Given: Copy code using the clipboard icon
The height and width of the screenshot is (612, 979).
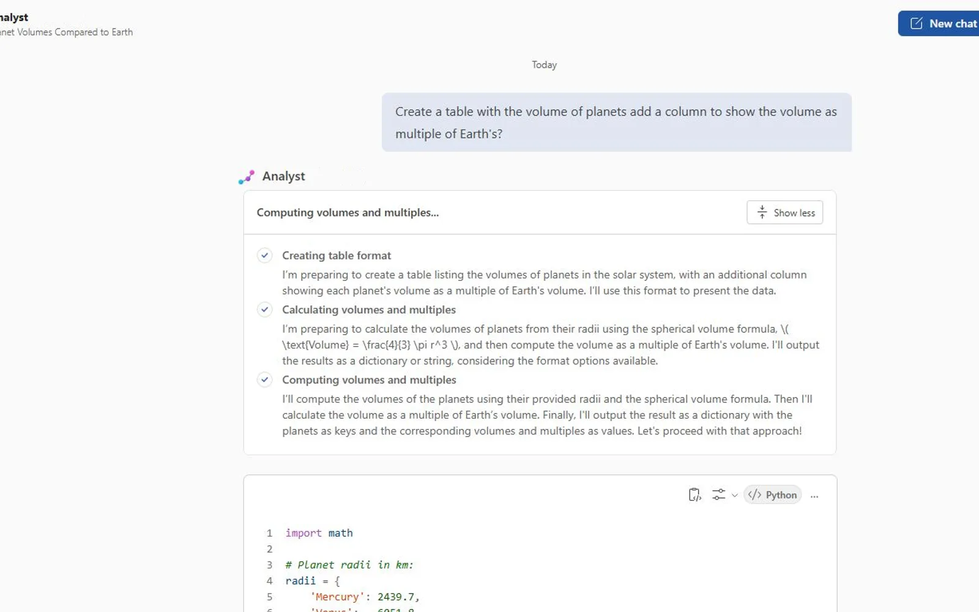Looking at the screenshot, I should pos(694,494).
